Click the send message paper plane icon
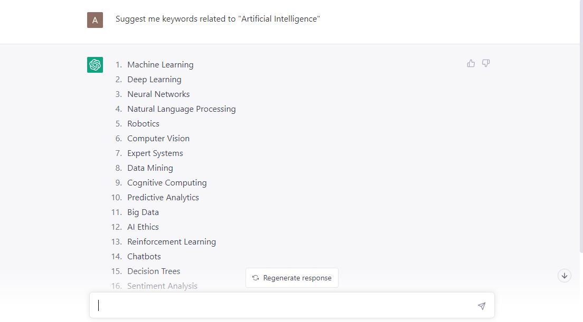The width and height of the screenshot is (583, 322). [481, 305]
